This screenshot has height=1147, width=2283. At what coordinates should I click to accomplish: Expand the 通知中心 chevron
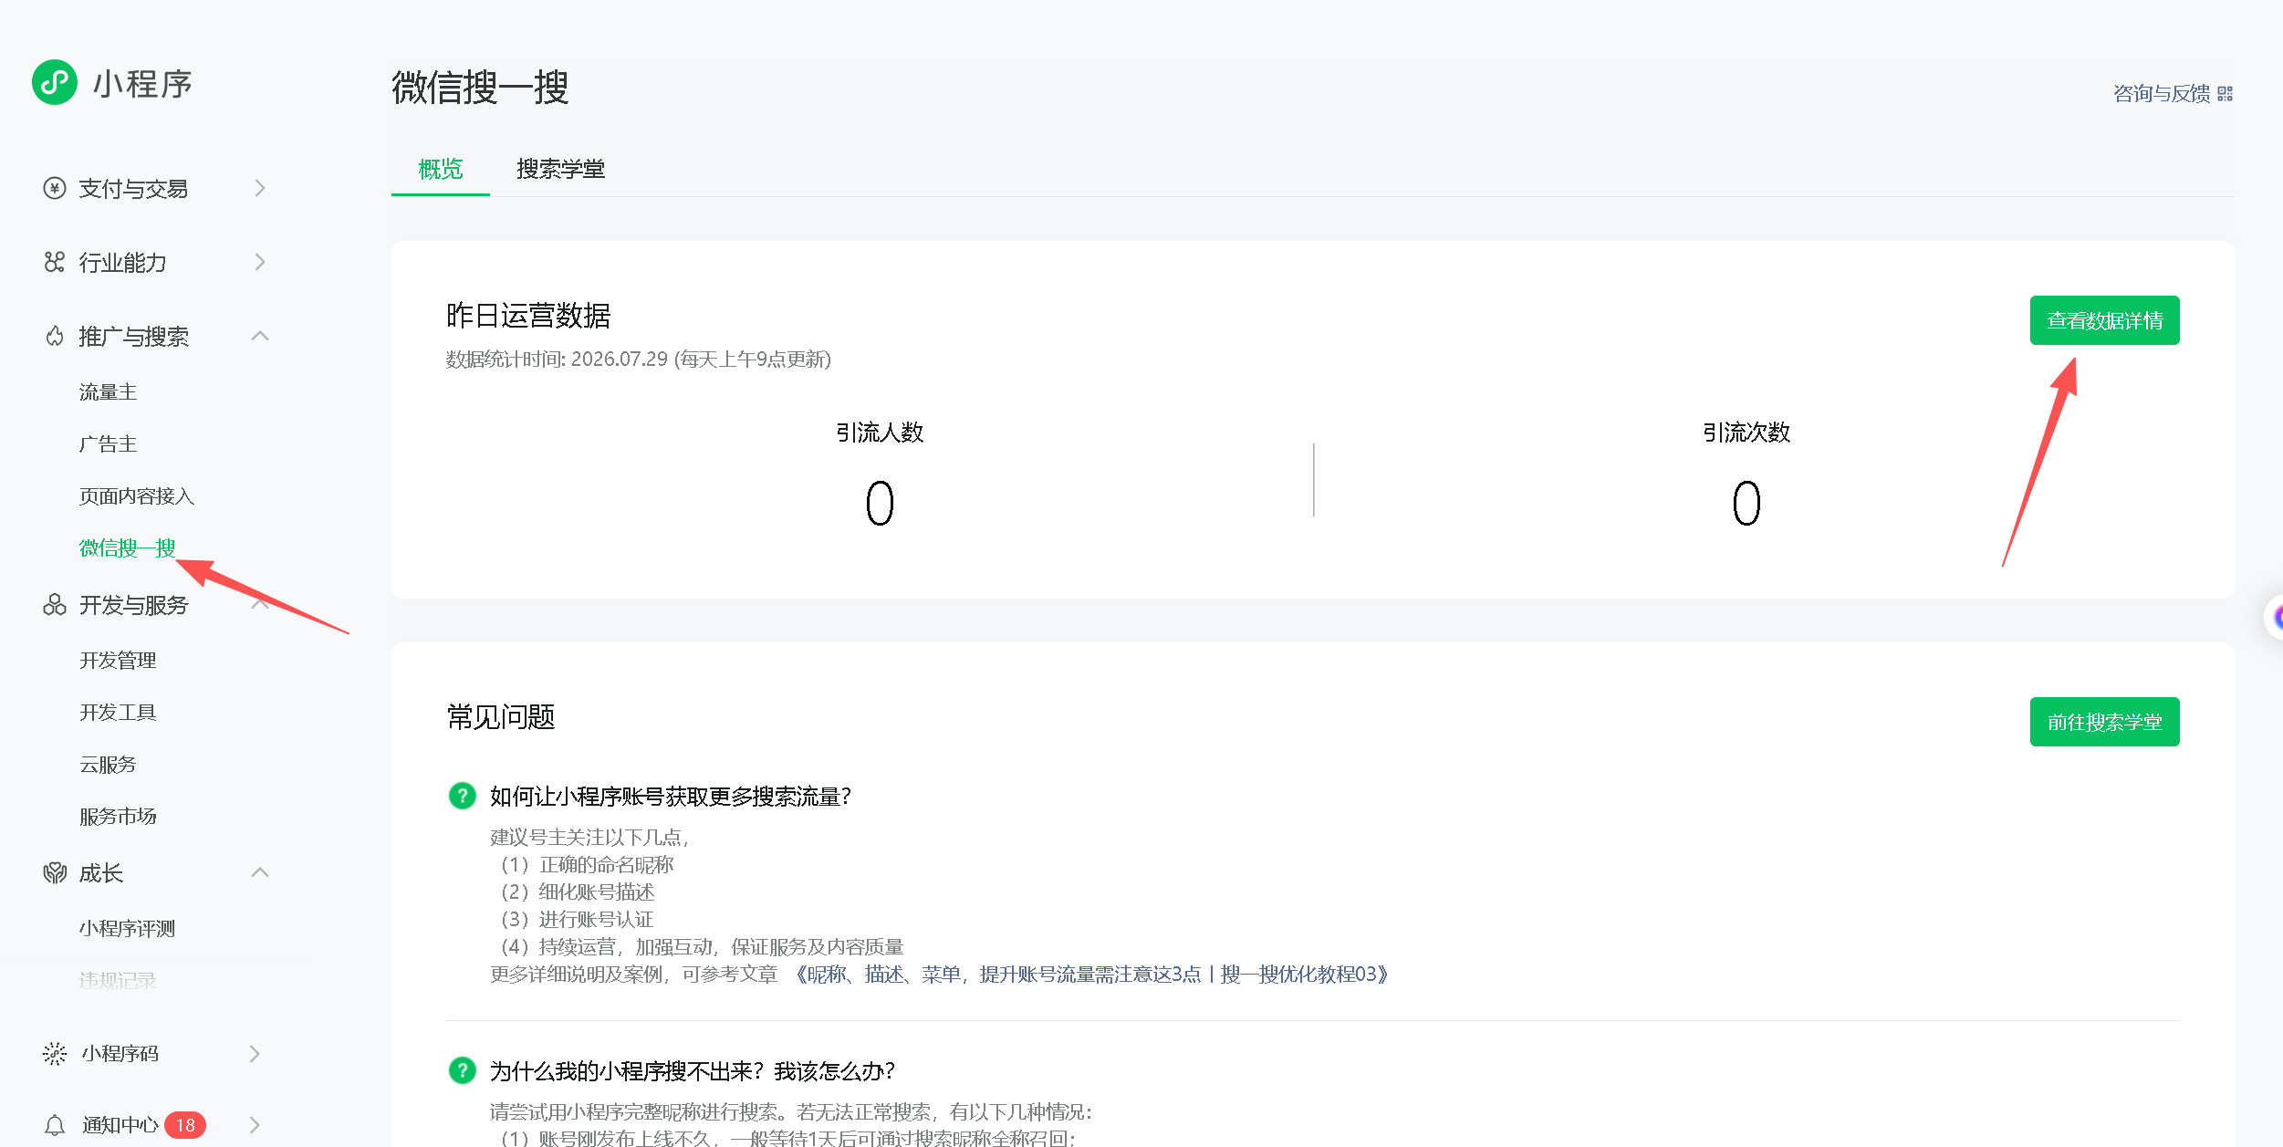point(255,1125)
